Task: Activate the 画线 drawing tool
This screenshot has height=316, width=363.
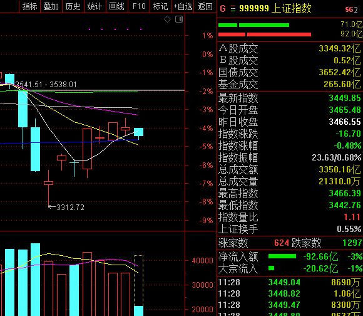Action: coord(116,6)
